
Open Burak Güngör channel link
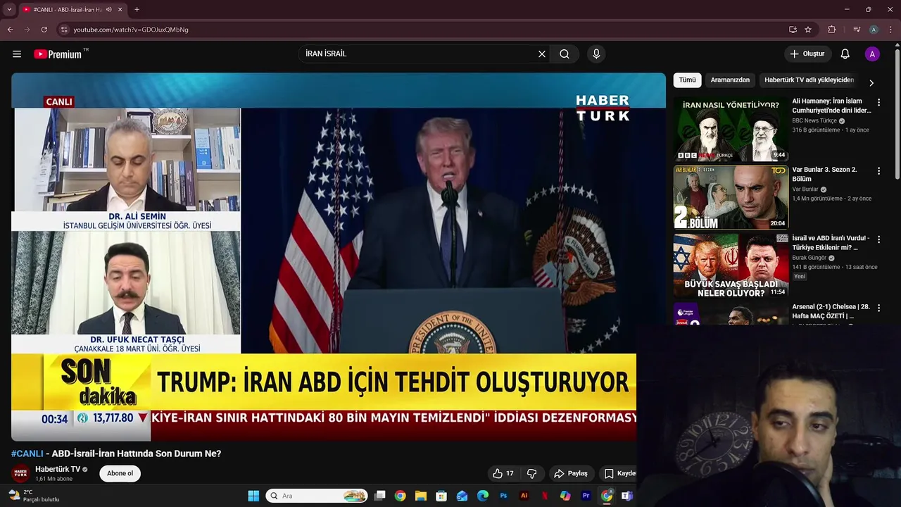[809, 258]
